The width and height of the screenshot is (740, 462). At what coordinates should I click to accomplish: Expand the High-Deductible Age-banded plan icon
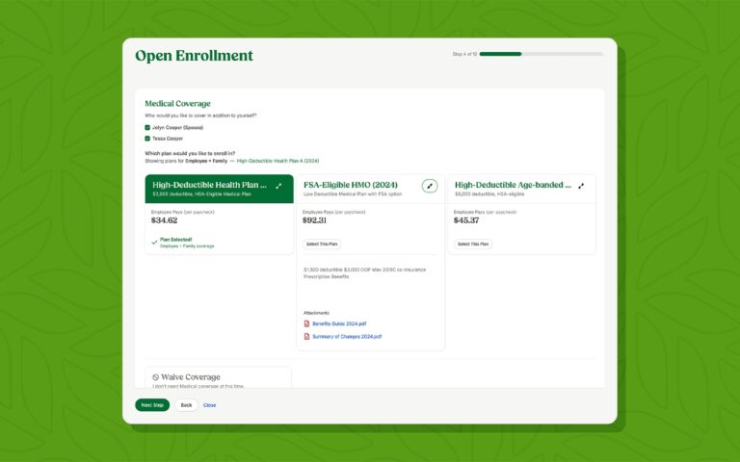click(x=581, y=186)
